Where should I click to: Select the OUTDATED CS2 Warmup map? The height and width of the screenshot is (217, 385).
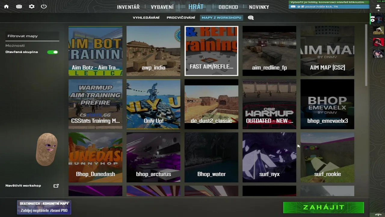(x=269, y=104)
